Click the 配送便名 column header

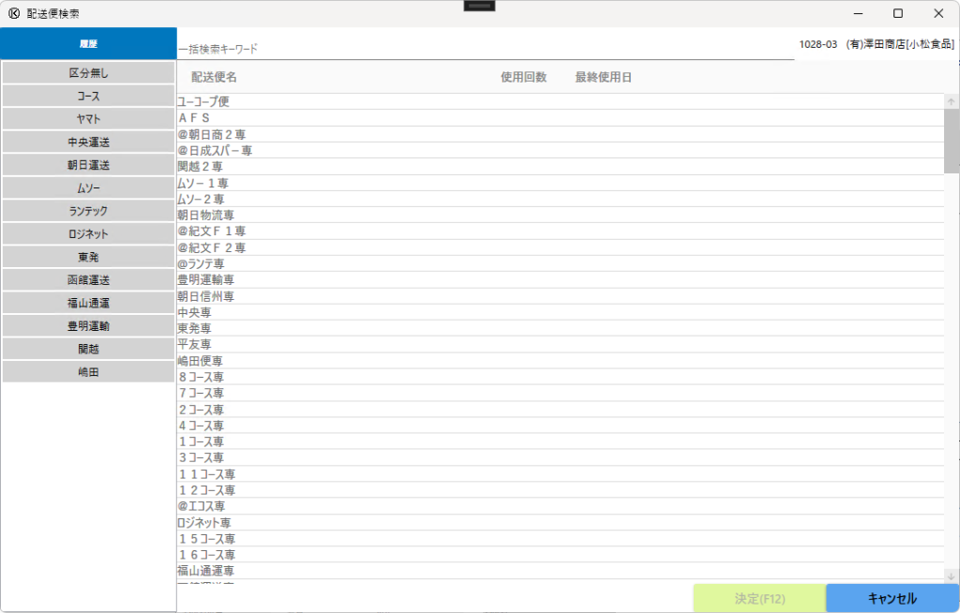214,77
